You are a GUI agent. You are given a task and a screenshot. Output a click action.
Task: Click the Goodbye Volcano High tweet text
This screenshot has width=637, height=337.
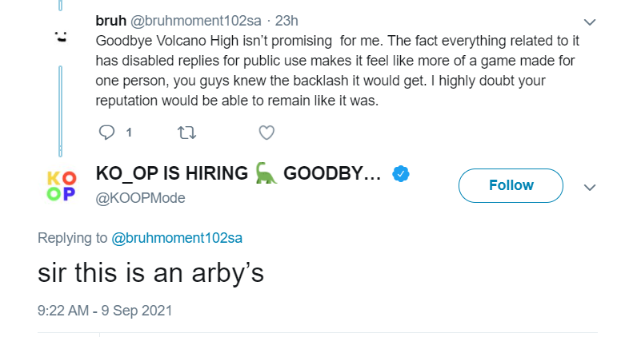click(x=337, y=70)
